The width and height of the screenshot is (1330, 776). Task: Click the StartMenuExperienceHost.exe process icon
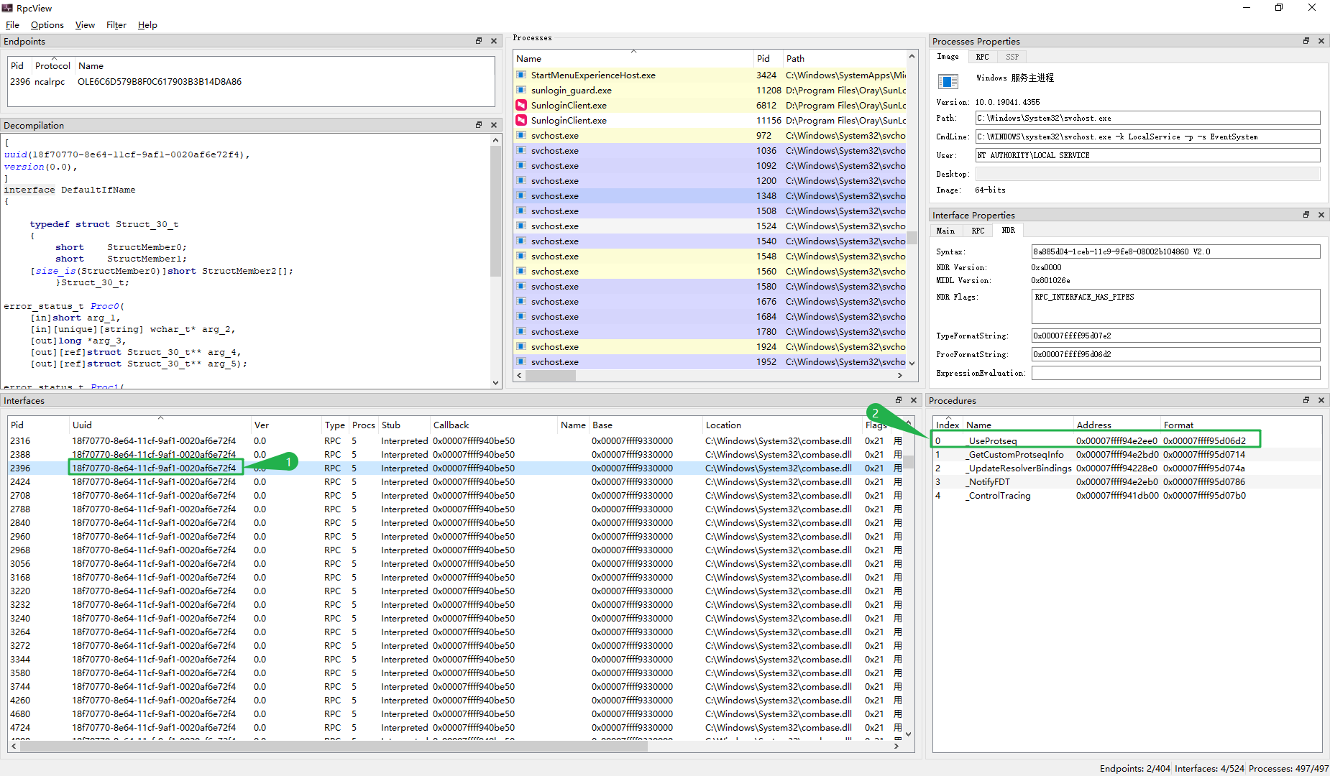tap(522, 75)
